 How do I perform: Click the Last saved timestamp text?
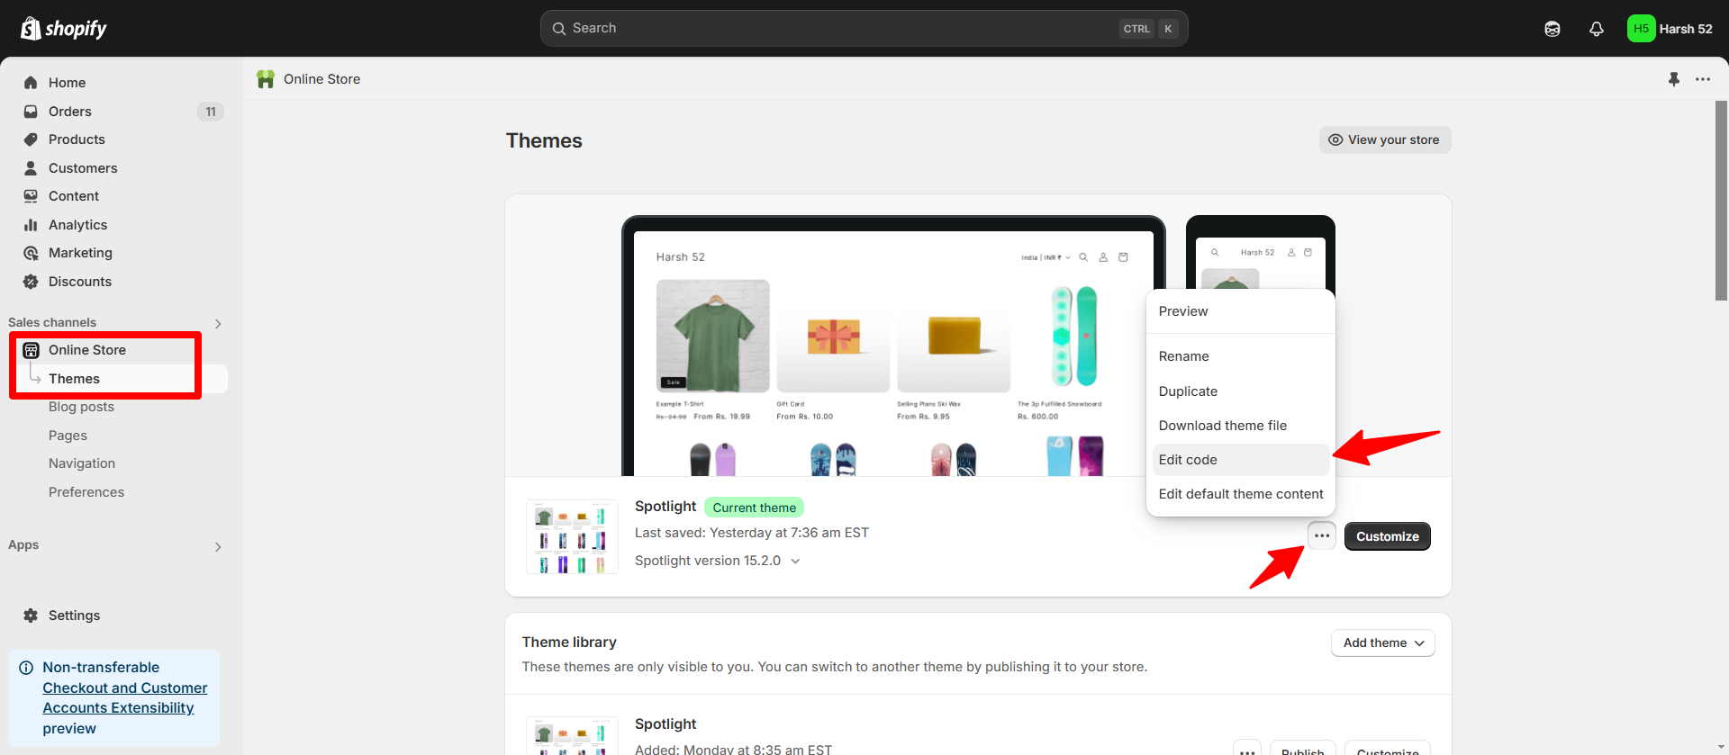[x=752, y=533]
